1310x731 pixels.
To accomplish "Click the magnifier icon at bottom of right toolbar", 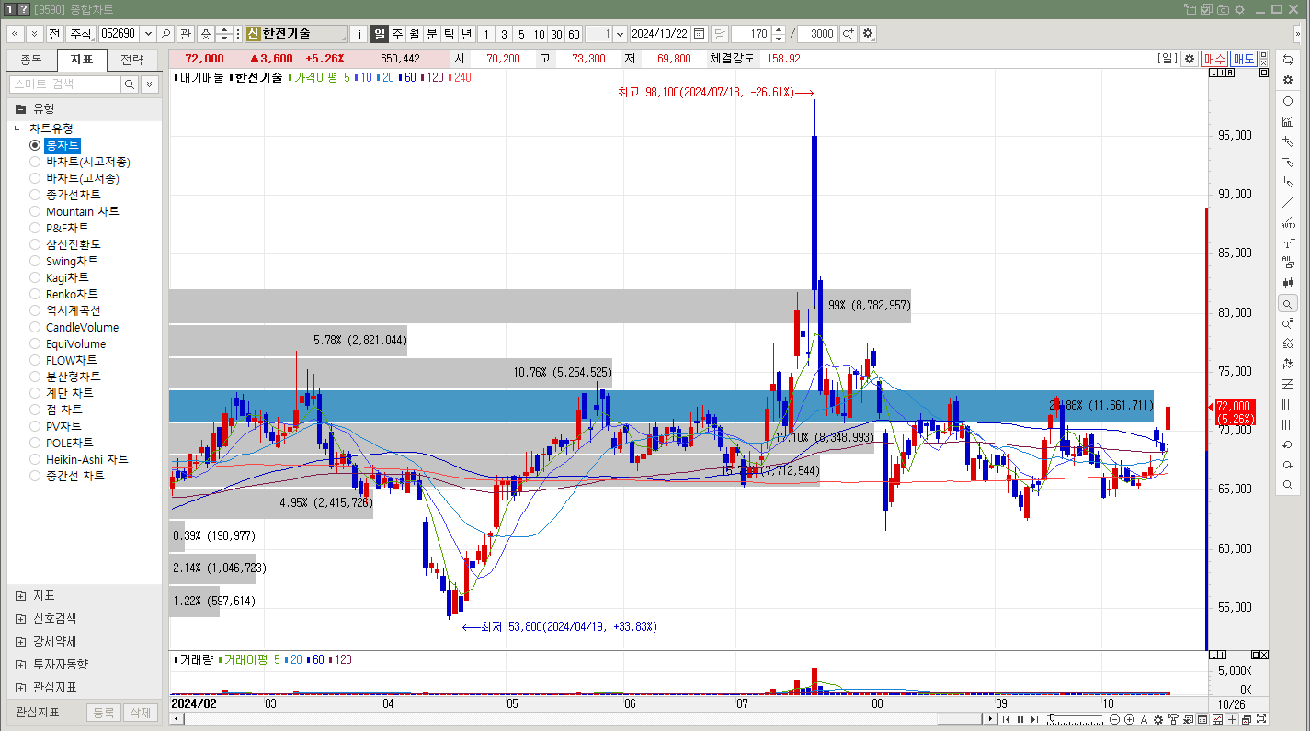I will (x=1288, y=485).
